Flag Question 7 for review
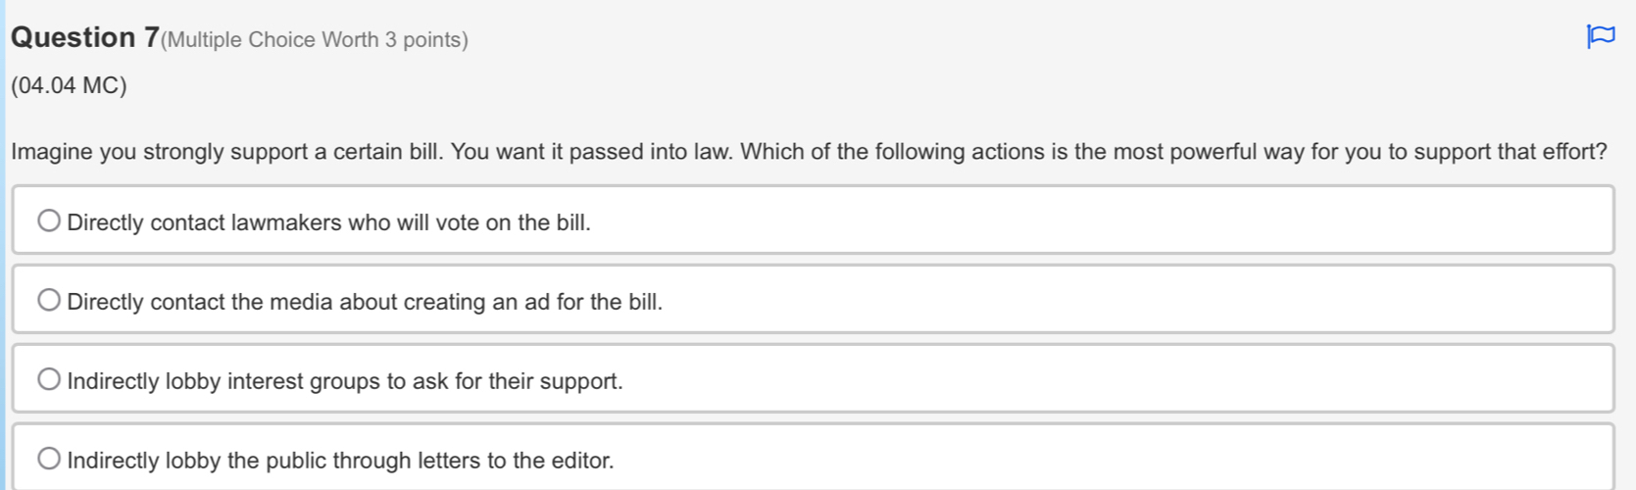Image resolution: width=1636 pixels, height=490 pixels. tap(1600, 36)
